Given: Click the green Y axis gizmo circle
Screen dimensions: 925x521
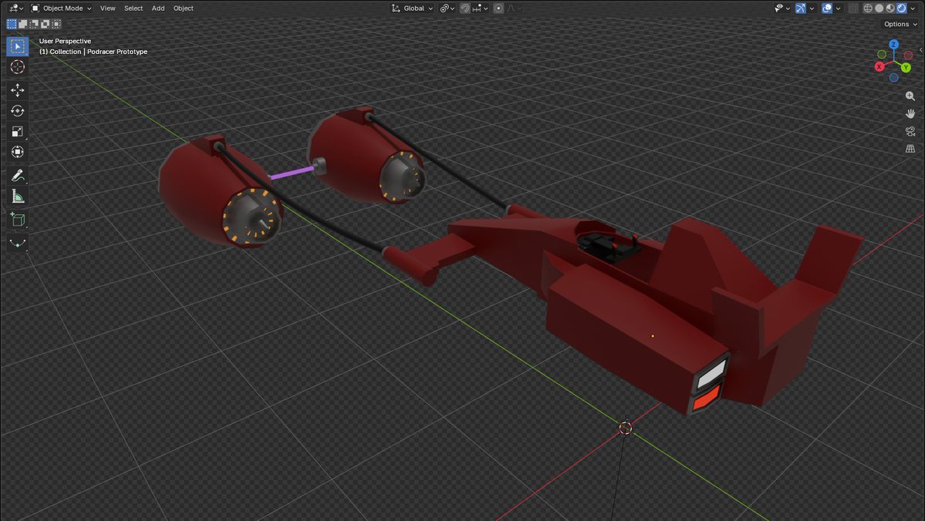Looking at the screenshot, I should pyautogui.click(x=906, y=68).
